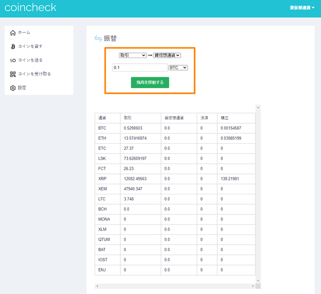The width and height of the screenshot is (321, 294).
Task: Click the QR code receive coin icon
Action: click(x=13, y=74)
